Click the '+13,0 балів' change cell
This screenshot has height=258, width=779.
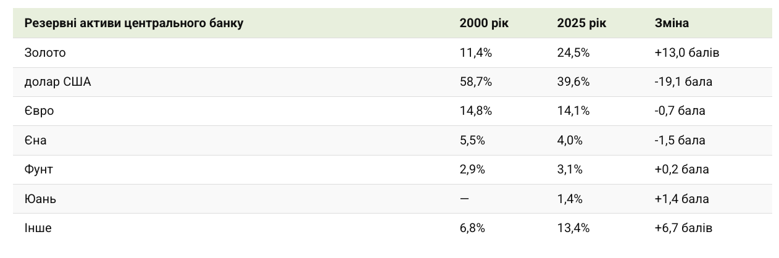(687, 53)
